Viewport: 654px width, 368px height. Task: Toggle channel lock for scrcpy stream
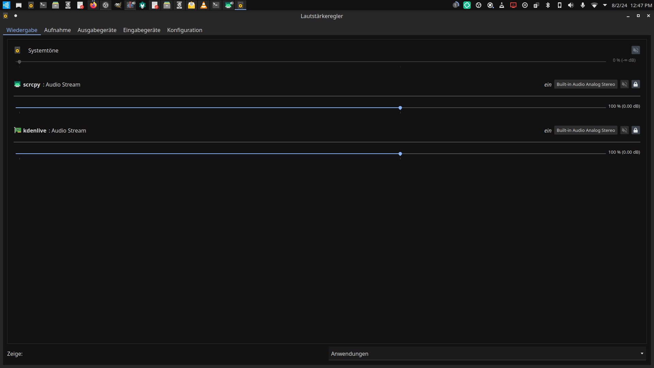coord(636,84)
